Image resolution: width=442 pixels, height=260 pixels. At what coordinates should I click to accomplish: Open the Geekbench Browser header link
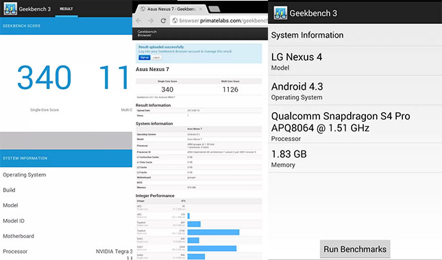click(x=147, y=34)
